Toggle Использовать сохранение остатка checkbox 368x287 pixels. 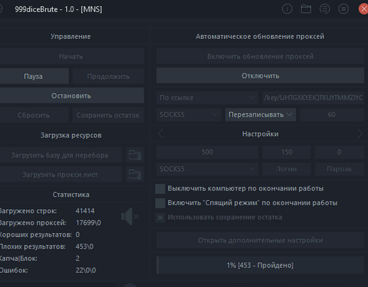point(160,217)
